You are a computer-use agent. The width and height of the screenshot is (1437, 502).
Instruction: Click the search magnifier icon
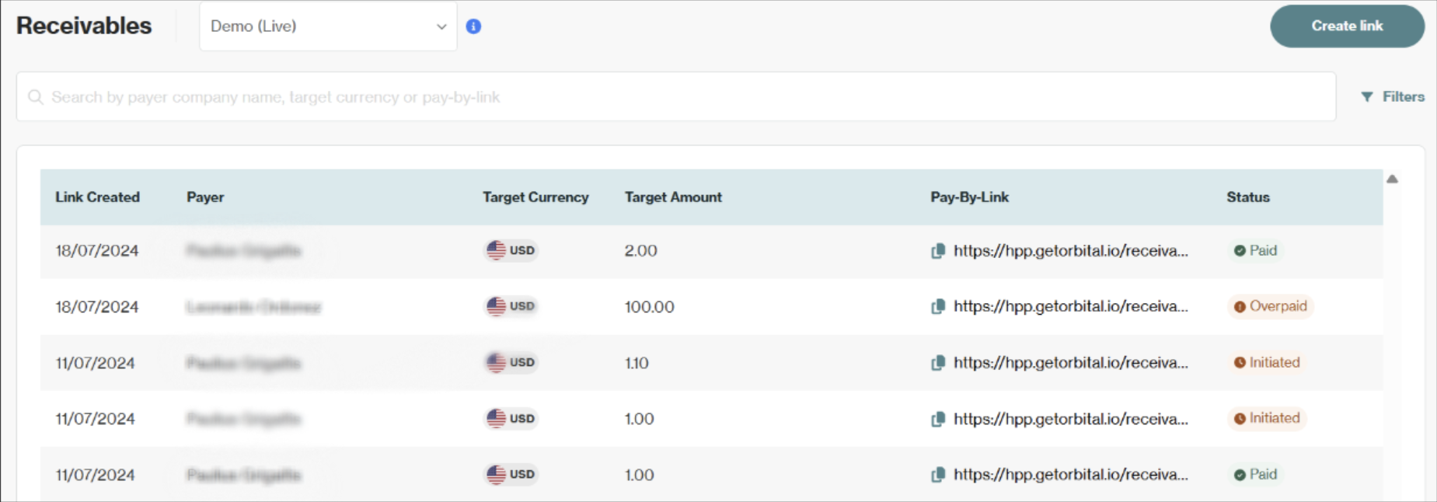coord(35,96)
